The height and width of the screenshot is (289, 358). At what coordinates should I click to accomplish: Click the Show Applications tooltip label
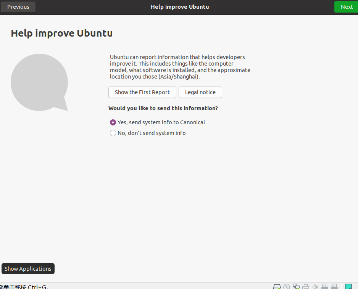coord(28,269)
